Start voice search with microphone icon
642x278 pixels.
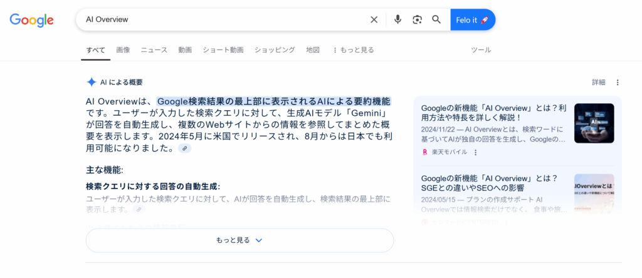click(x=397, y=19)
